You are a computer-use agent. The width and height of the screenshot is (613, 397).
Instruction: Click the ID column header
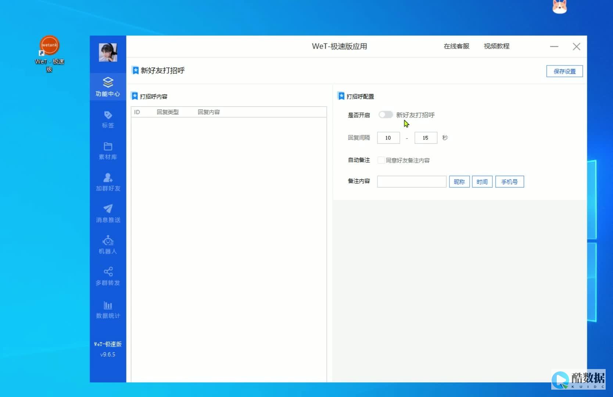[137, 112]
